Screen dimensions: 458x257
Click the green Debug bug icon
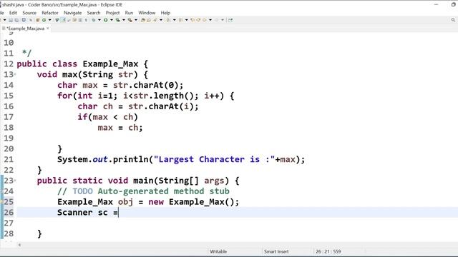[x=94, y=20]
